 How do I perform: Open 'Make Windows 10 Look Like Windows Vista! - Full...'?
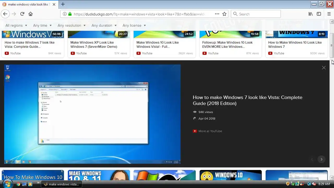(158, 44)
